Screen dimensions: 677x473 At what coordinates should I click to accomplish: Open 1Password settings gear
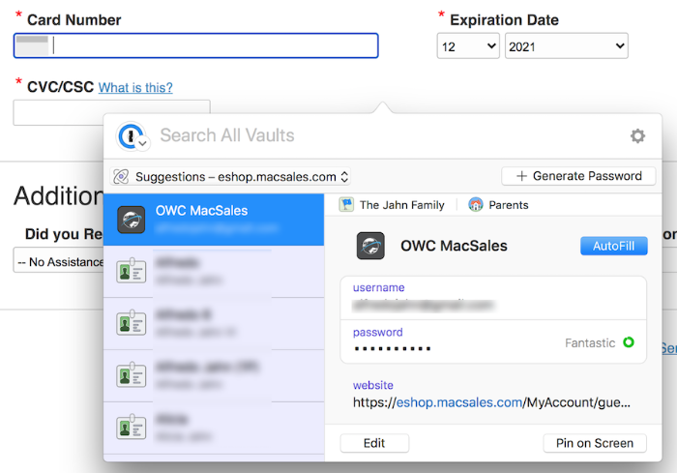coord(637,136)
